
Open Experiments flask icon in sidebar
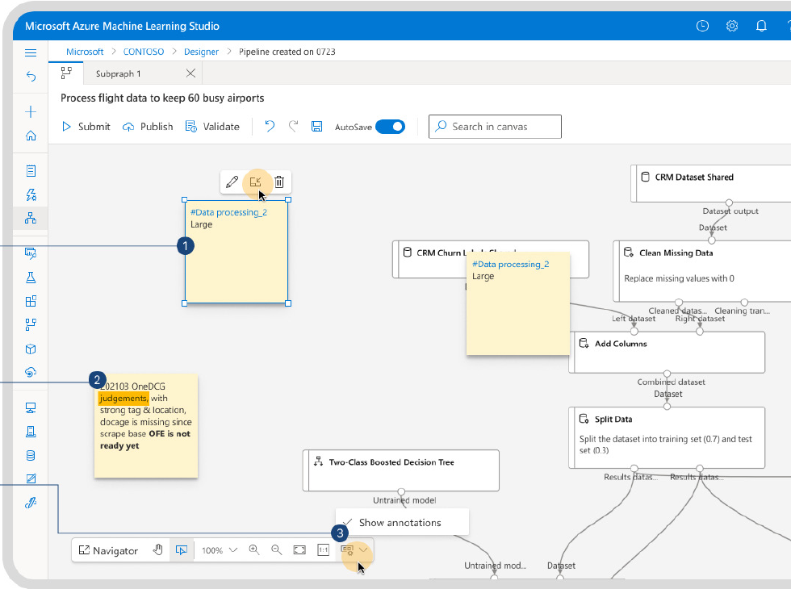(x=31, y=278)
